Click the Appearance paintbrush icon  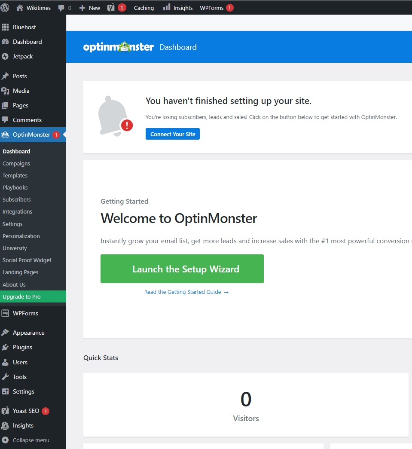[x=5, y=333]
